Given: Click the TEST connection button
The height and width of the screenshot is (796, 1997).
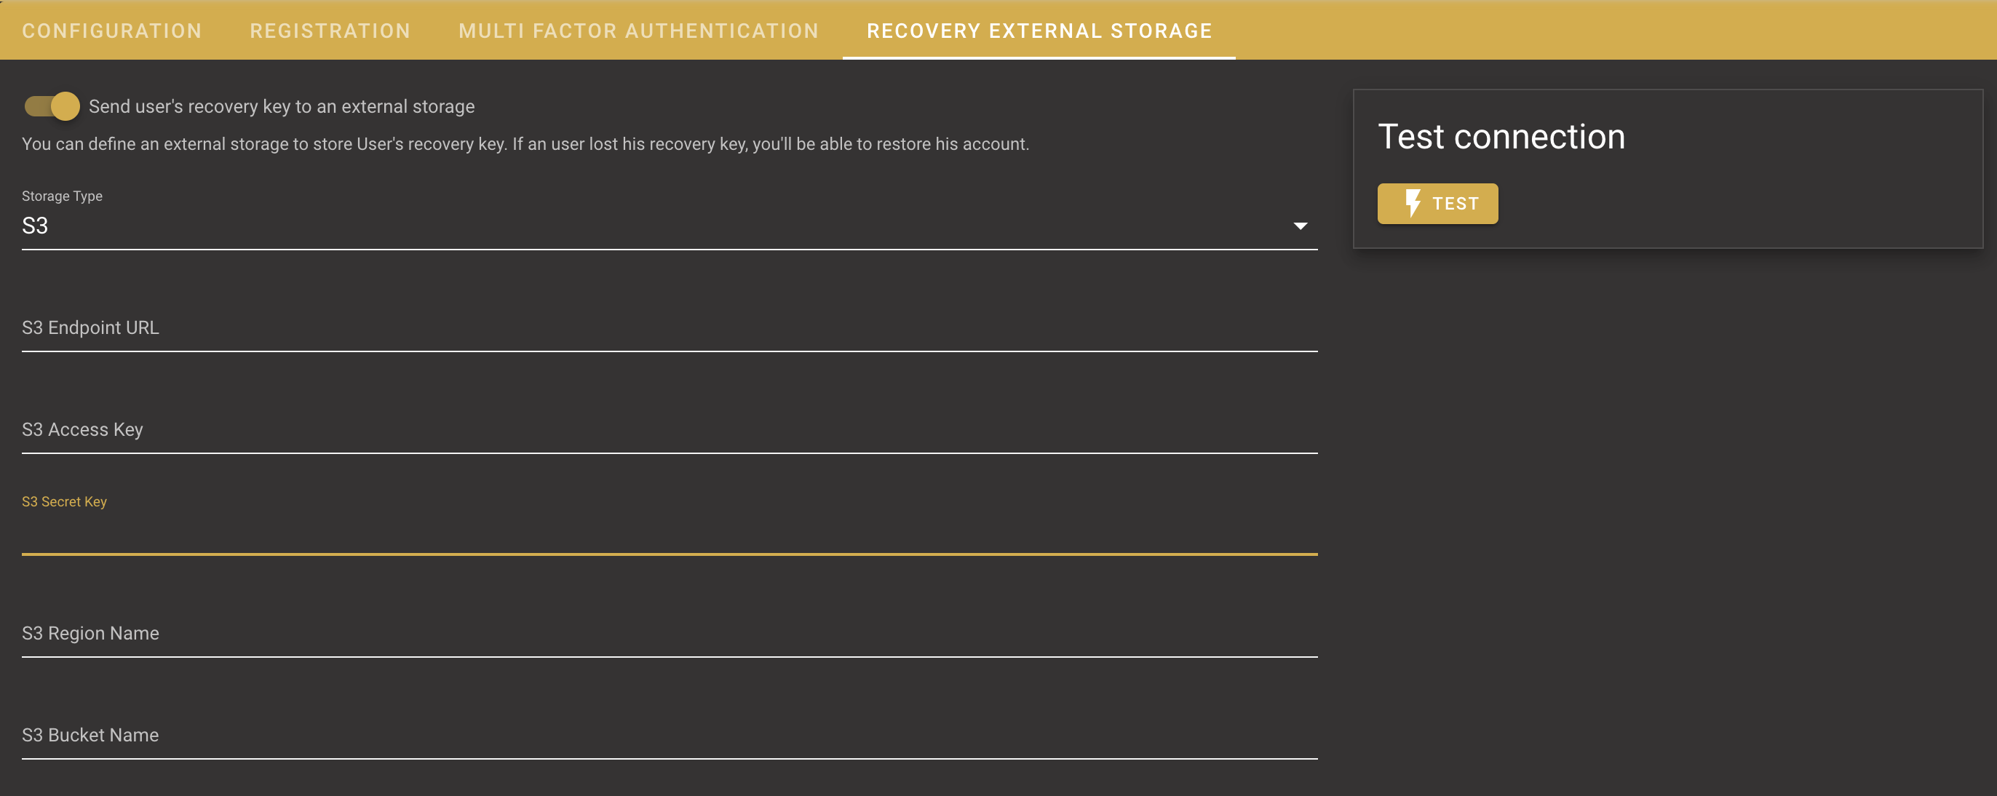Looking at the screenshot, I should pos(1437,204).
